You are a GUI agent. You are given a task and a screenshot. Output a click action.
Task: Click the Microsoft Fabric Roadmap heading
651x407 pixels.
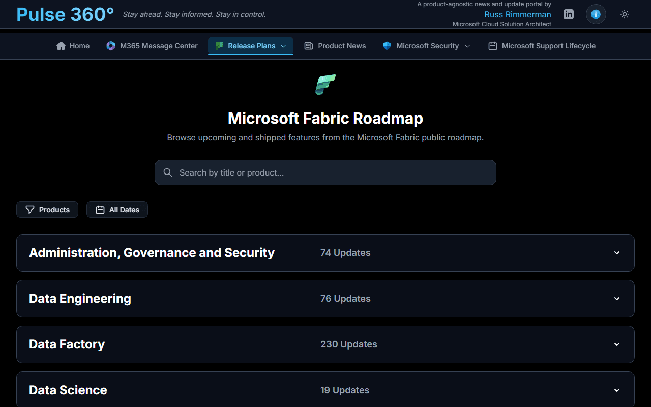point(325,118)
